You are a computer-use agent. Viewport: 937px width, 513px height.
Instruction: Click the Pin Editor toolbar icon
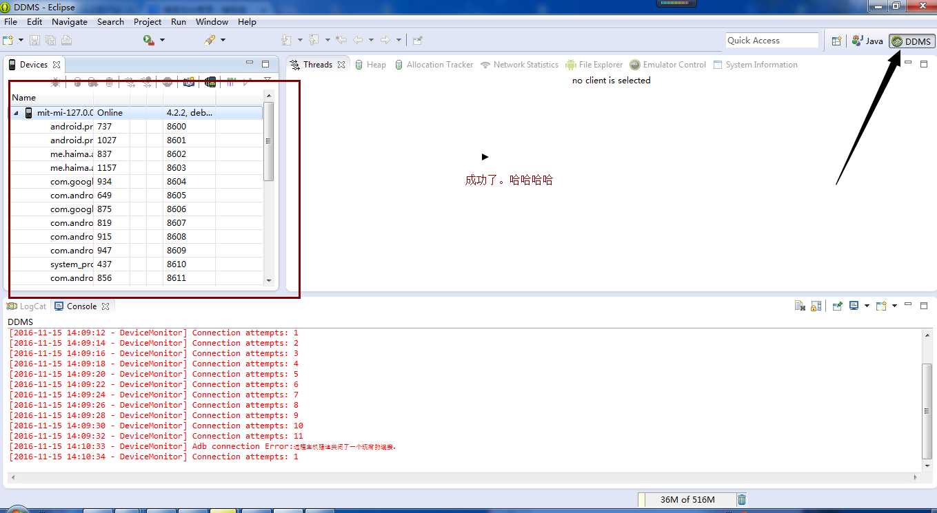click(x=417, y=41)
